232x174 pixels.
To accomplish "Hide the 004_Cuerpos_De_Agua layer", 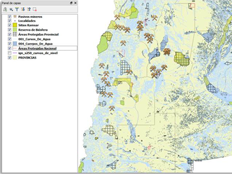I will point(10,43).
